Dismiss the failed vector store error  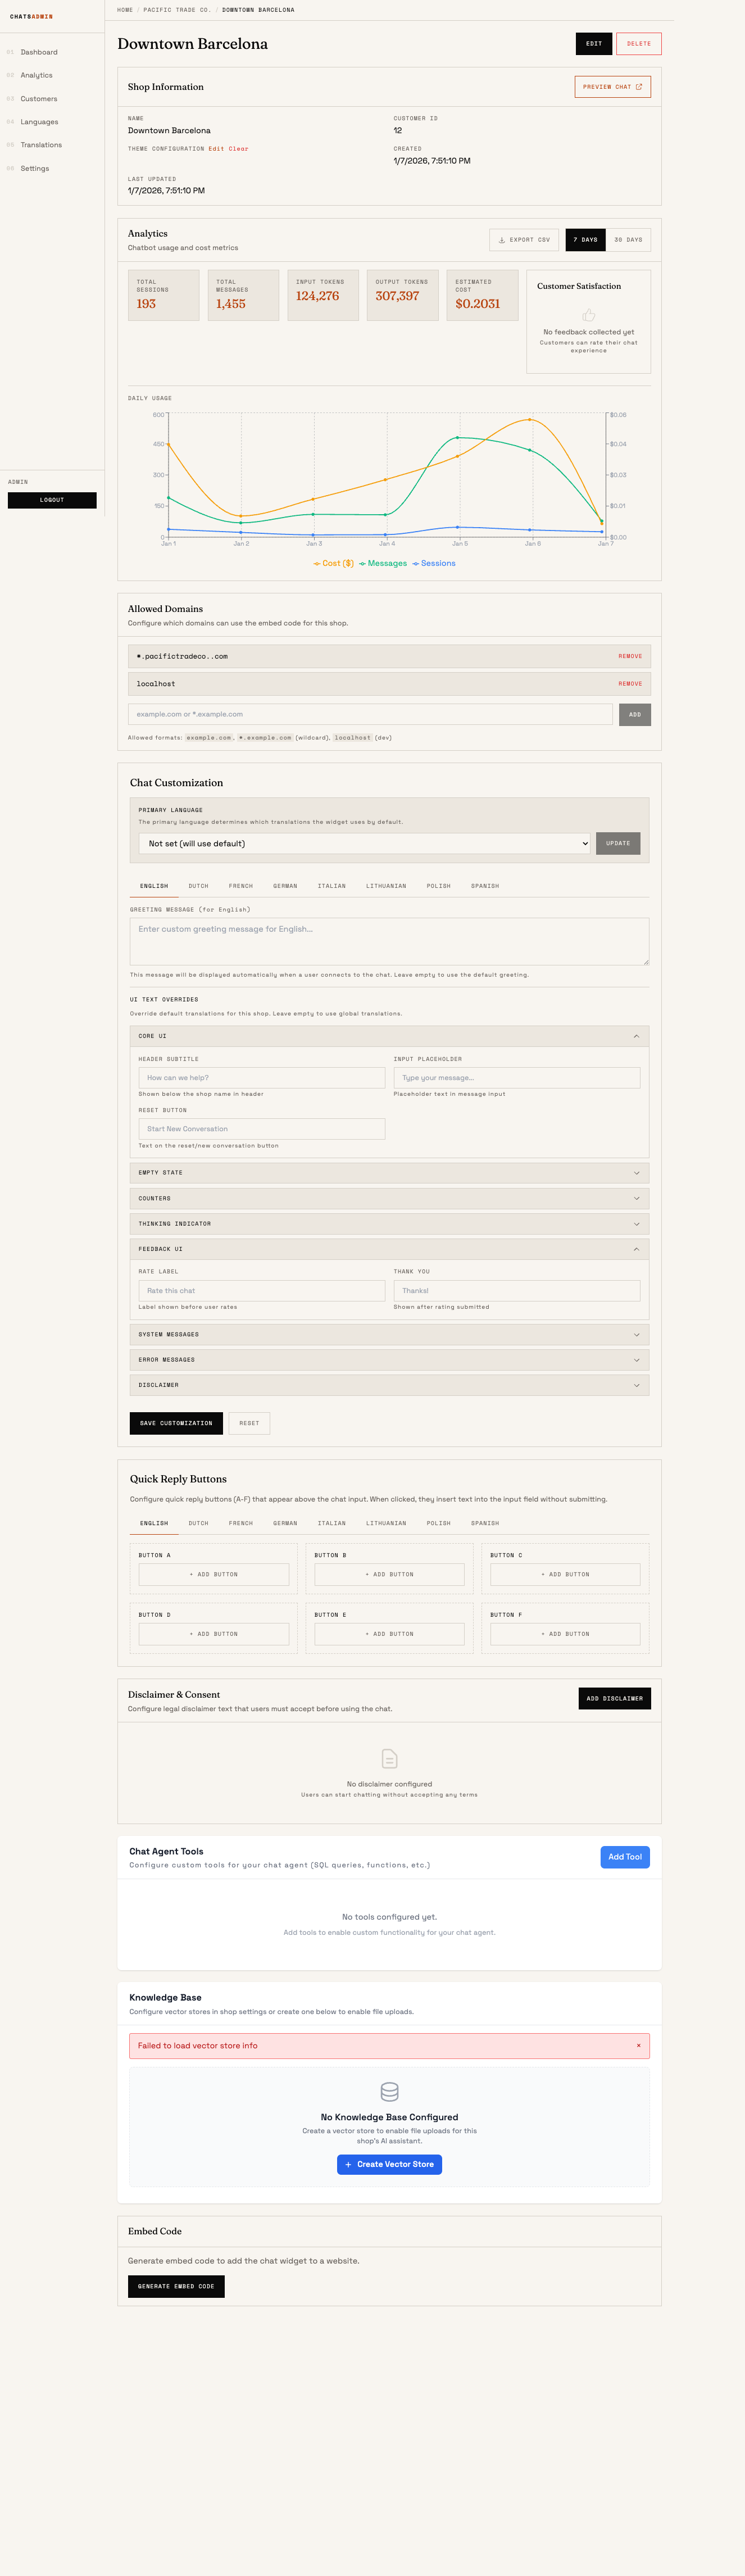[x=638, y=2045]
